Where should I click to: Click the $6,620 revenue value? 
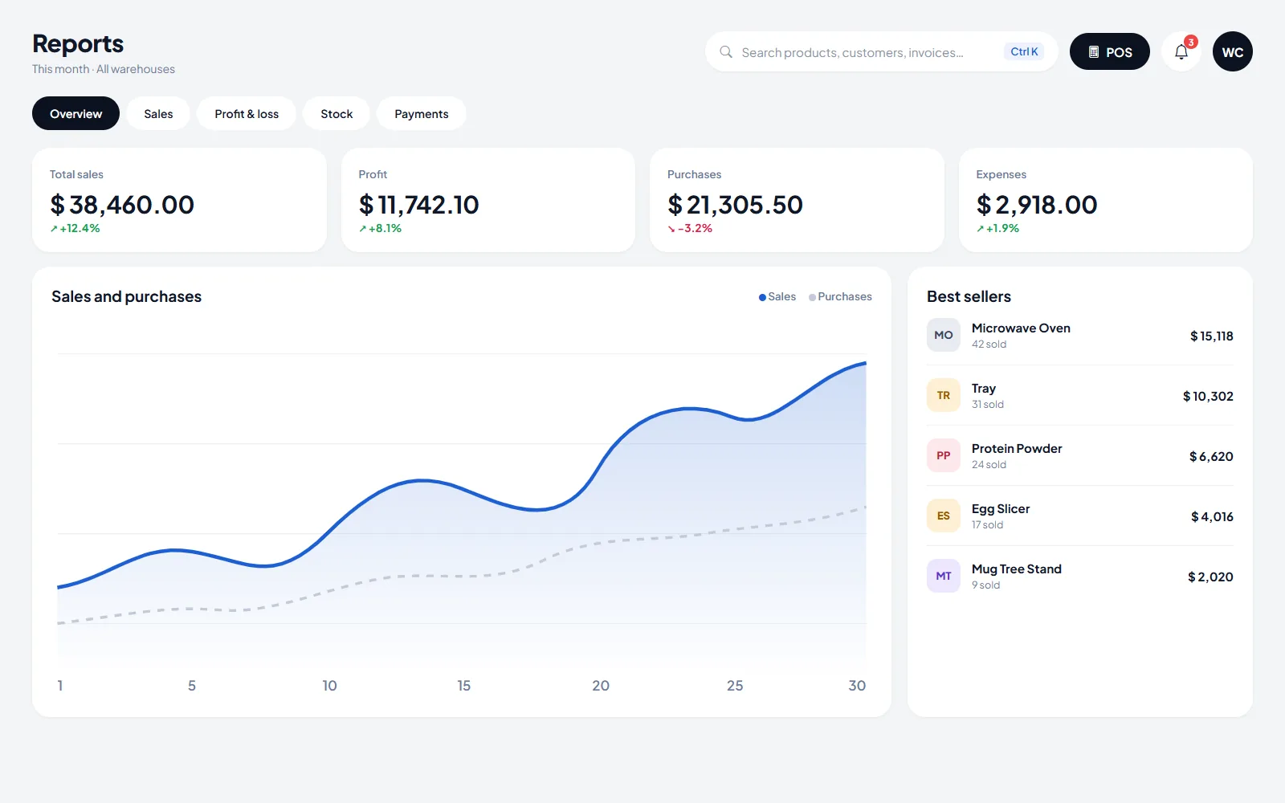(1211, 457)
